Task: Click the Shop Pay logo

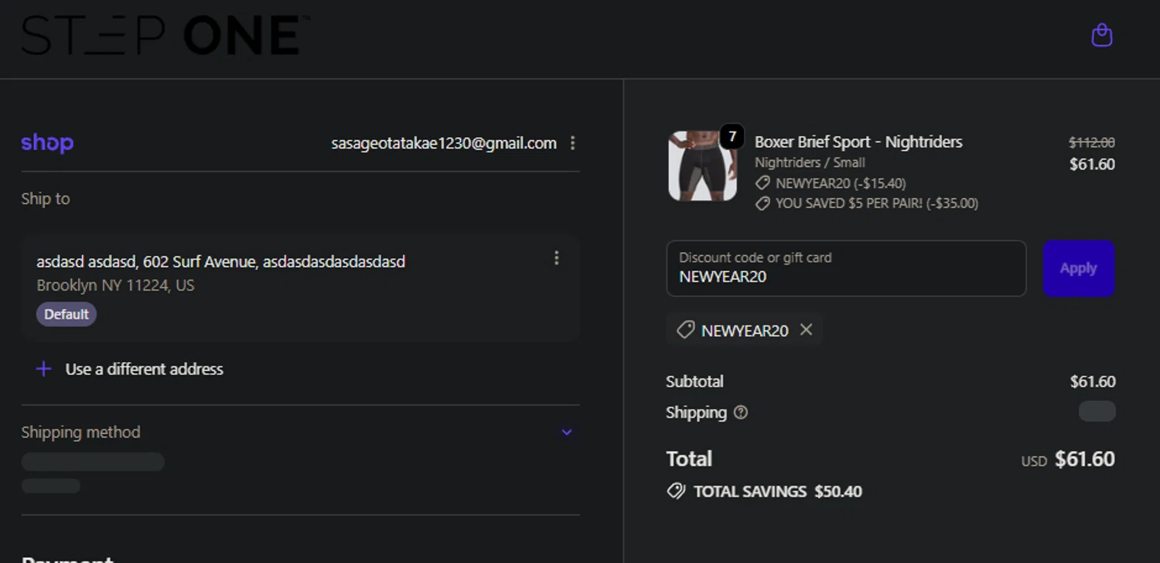Action: point(47,143)
